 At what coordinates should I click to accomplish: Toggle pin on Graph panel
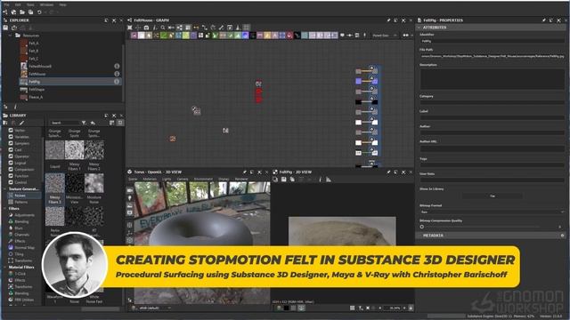388,20
